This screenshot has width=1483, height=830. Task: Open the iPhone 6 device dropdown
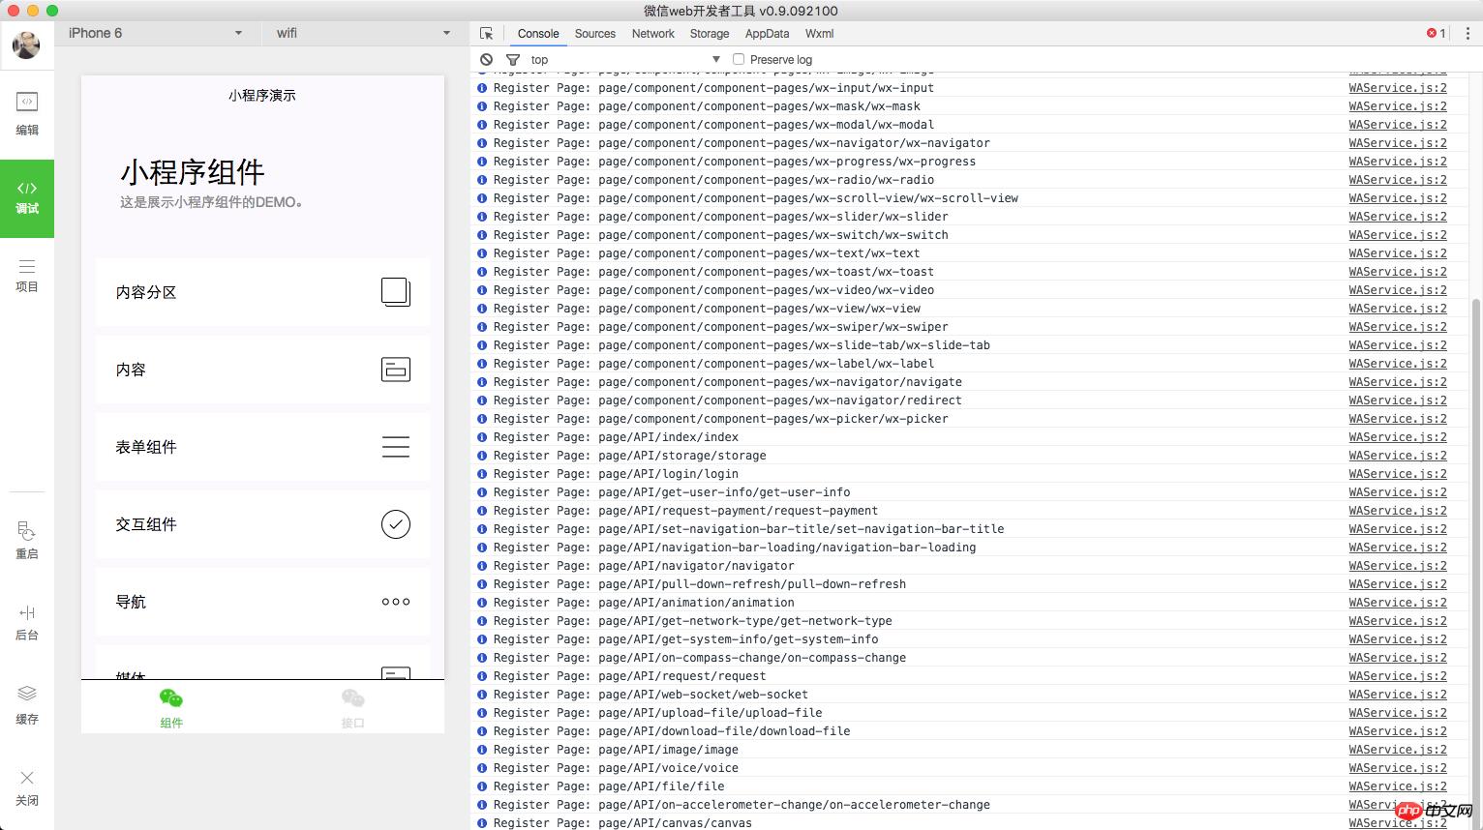(155, 33)
